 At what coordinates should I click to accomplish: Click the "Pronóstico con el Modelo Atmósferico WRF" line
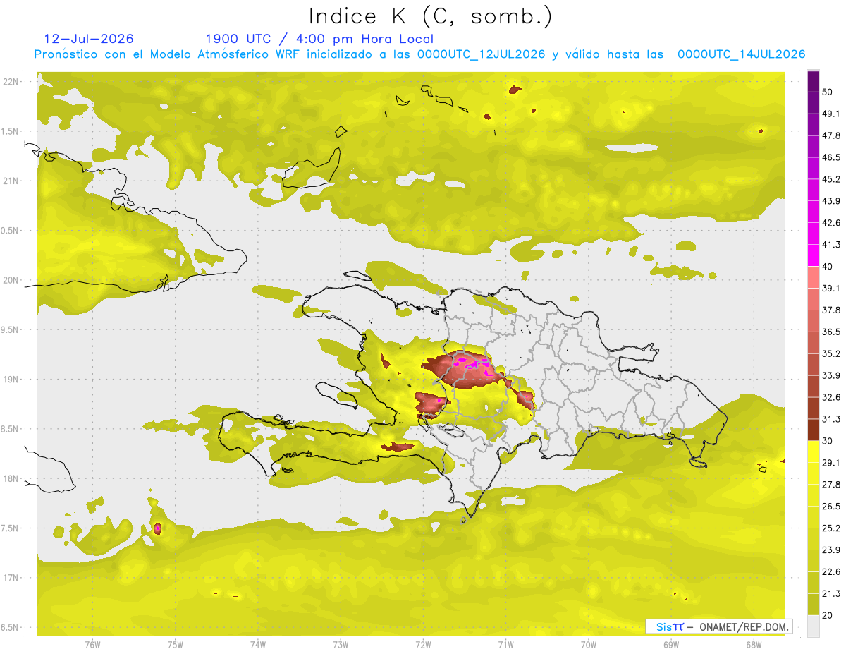point(419,54)
